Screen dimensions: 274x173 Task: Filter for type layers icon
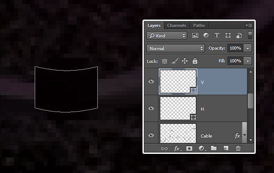pos(217,36)
